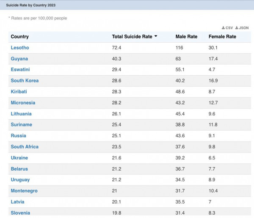The height and width of the screenshot is (218, 254).
Task: Open the Ukraine country link
Action: coord(19,158)
